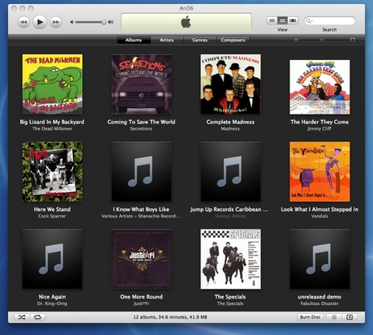Click 'Complete Madness' album title

pos(230,122)
